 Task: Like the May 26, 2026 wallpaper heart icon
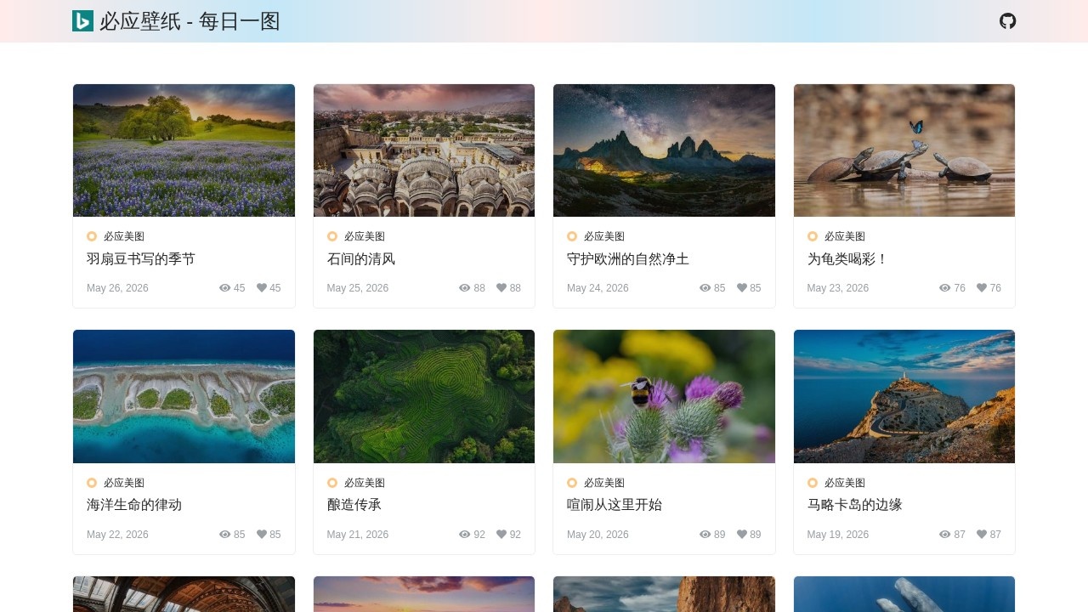262,288
